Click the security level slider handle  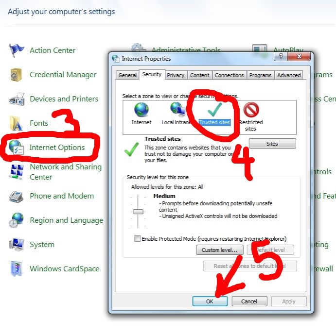pos(138,212)
